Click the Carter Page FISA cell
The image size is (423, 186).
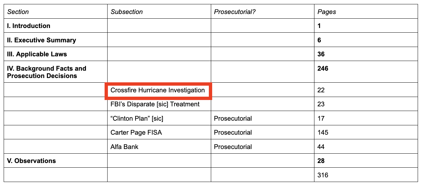pyautogui.click(x=159, y=132)
